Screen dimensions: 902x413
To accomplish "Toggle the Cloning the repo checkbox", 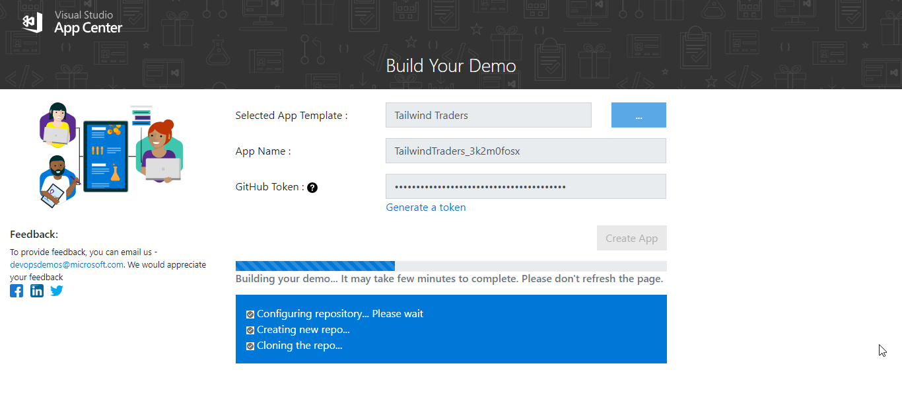I will click(250, 346).
